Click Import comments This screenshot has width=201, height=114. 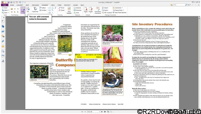105,8
